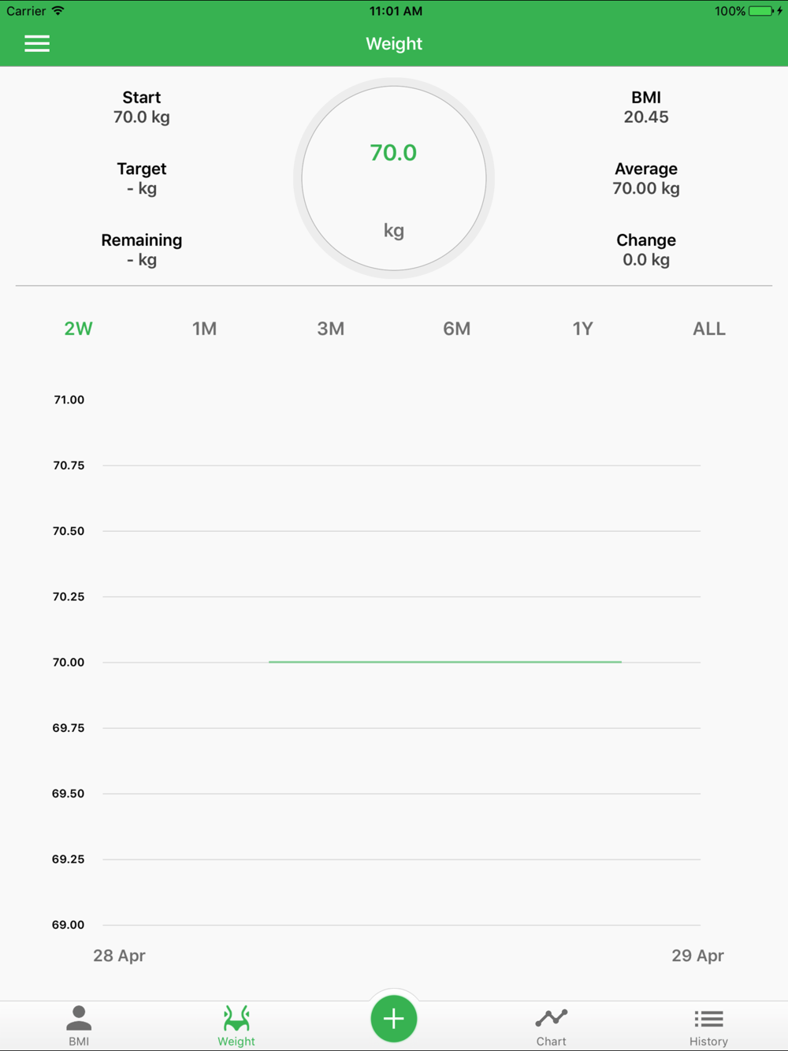Tap the 70.0 kg weight circle

(x=394, y=178)
